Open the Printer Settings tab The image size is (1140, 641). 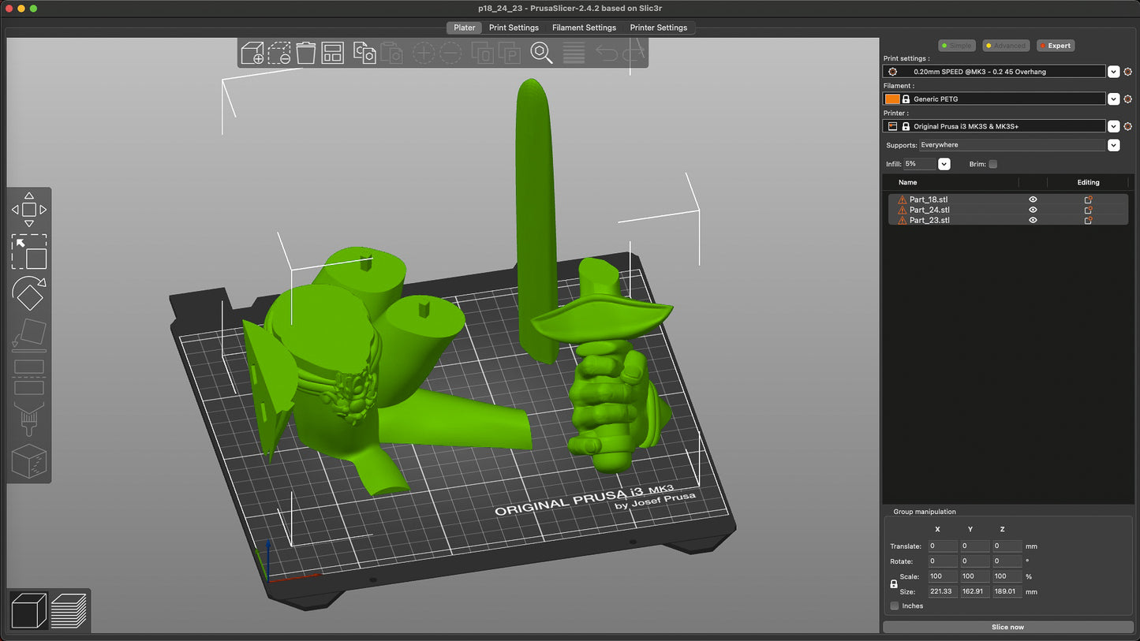click(658, 28)
